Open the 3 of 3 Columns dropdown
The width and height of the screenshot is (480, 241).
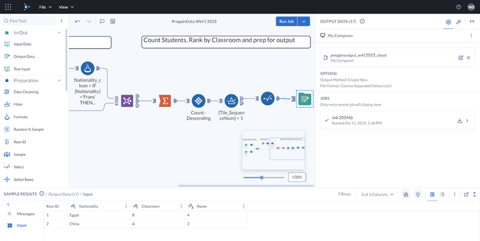377,194
